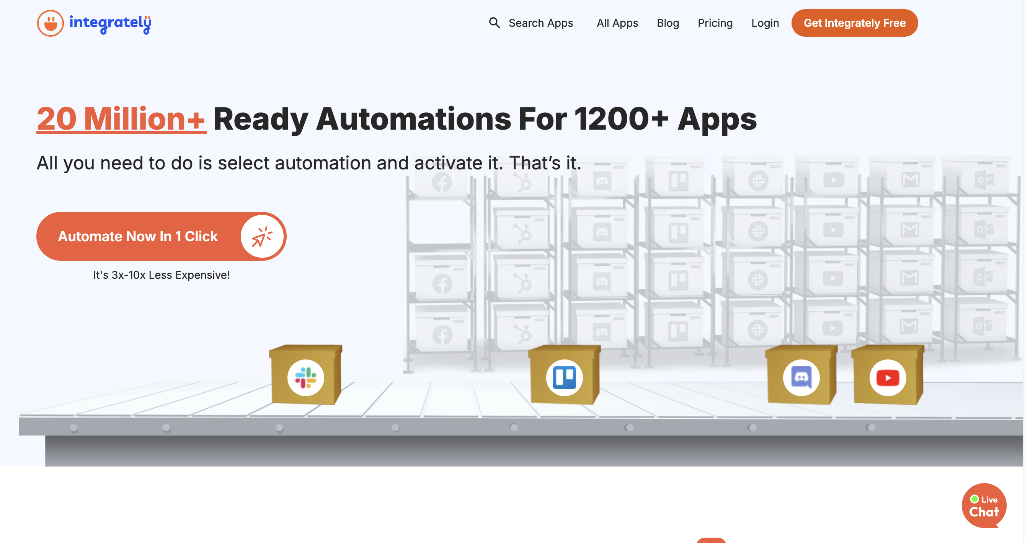Screen dimensions: 1025x543
Task: Click the text "It's 3x-10x Less Expensive!"
Action: [x=161, y=275]
